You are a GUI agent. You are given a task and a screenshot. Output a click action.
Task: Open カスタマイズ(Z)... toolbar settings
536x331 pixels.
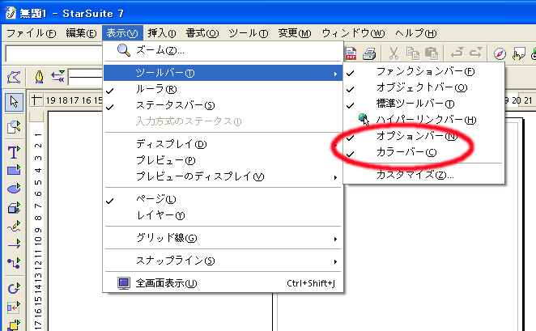[424, 176]
